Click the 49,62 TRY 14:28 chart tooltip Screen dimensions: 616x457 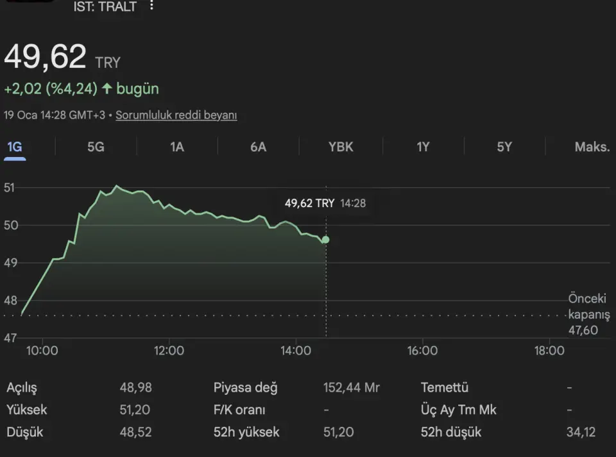pyautogui.click(x=325, y=203)
